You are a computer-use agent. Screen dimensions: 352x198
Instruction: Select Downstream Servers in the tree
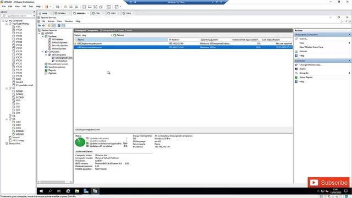pyautogui.click(x=58, y=64)
